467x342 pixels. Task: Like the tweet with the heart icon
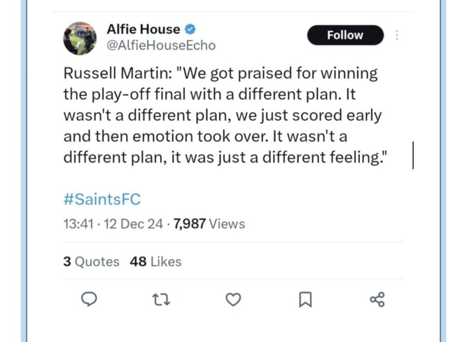pos(233,300)
